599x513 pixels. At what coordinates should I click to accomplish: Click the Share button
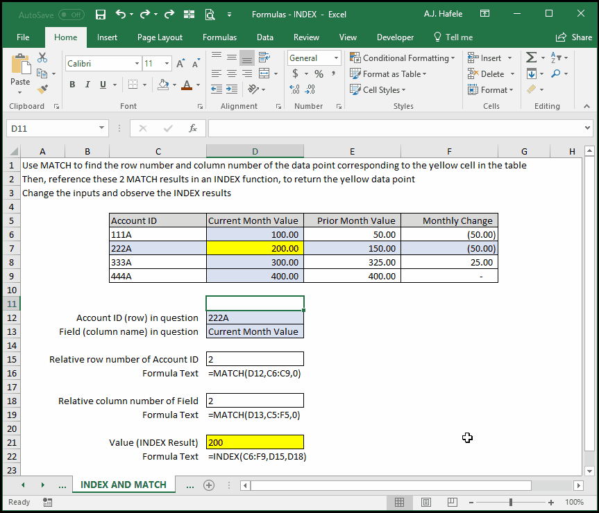pos(574,37)
